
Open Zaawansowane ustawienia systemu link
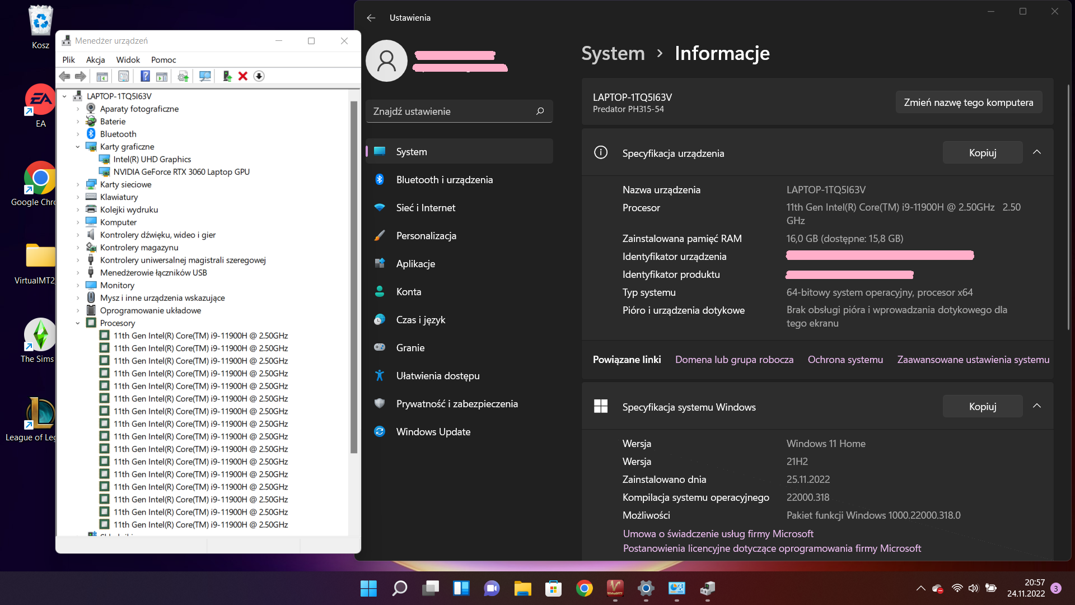[973, 360]
